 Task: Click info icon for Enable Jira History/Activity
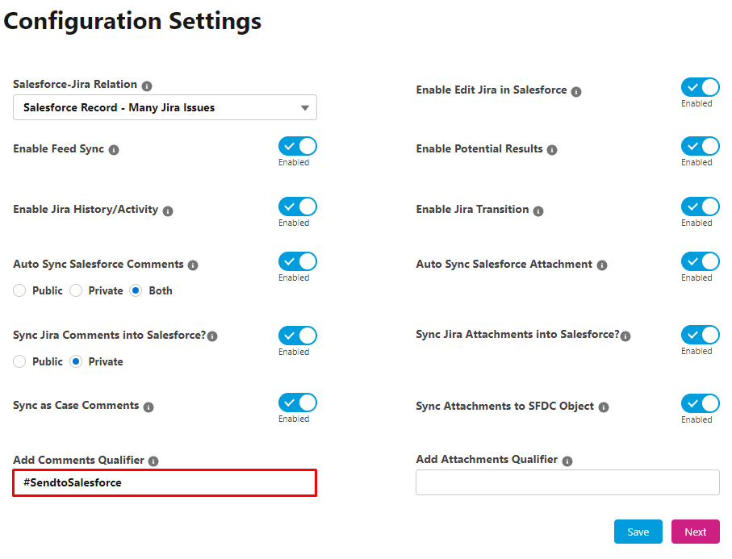click(x=168, y=211)
